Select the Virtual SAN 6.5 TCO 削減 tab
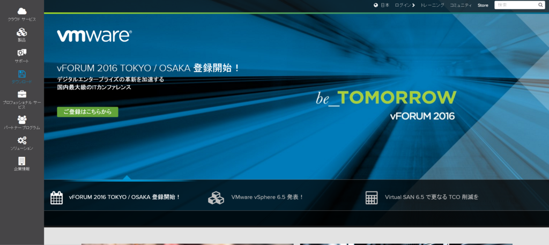This screenshot has width=549, height=245. coord(432,197)
